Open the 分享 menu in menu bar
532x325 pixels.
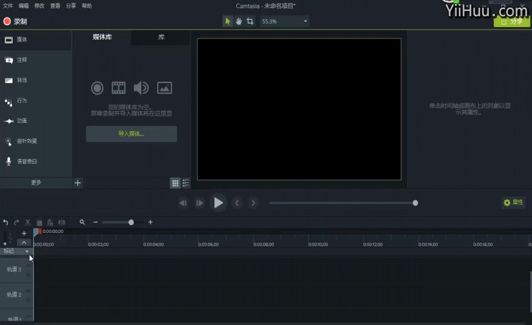click(71, 6)
